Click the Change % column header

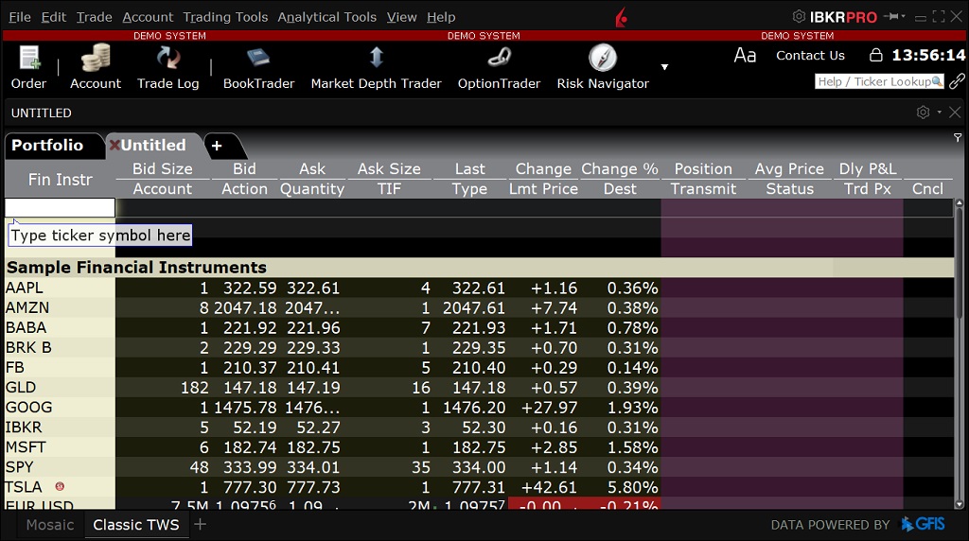click(x=620, y=169)
